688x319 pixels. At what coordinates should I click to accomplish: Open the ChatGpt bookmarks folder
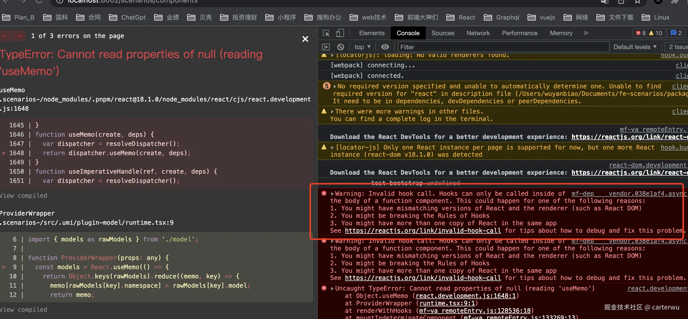click(x=128, y=17)
